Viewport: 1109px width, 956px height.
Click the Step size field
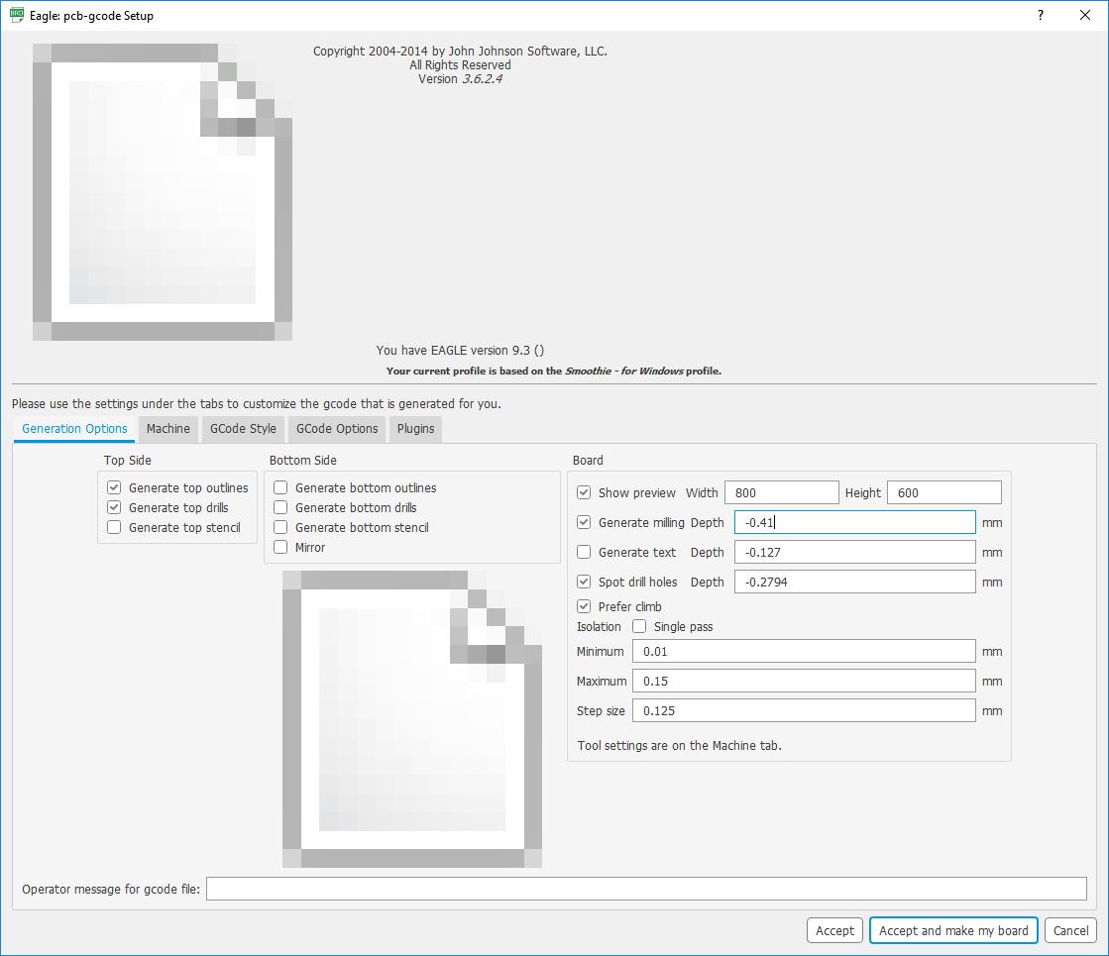pos(804,710)
